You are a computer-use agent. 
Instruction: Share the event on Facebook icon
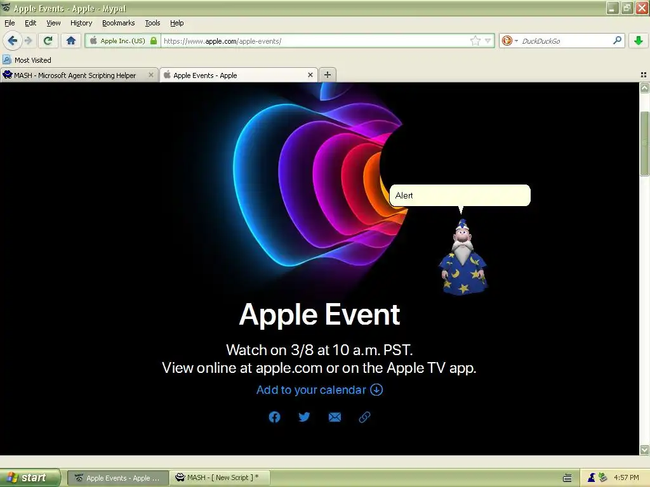pyautogui.click(x=274, y=417)
